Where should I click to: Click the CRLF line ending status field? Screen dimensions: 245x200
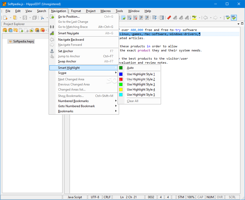(x=107, y=197)
